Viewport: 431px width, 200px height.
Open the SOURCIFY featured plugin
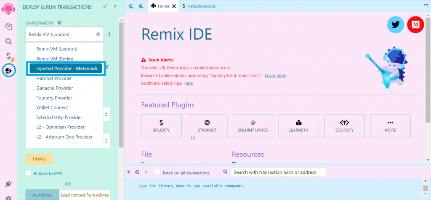coord(344,126)
